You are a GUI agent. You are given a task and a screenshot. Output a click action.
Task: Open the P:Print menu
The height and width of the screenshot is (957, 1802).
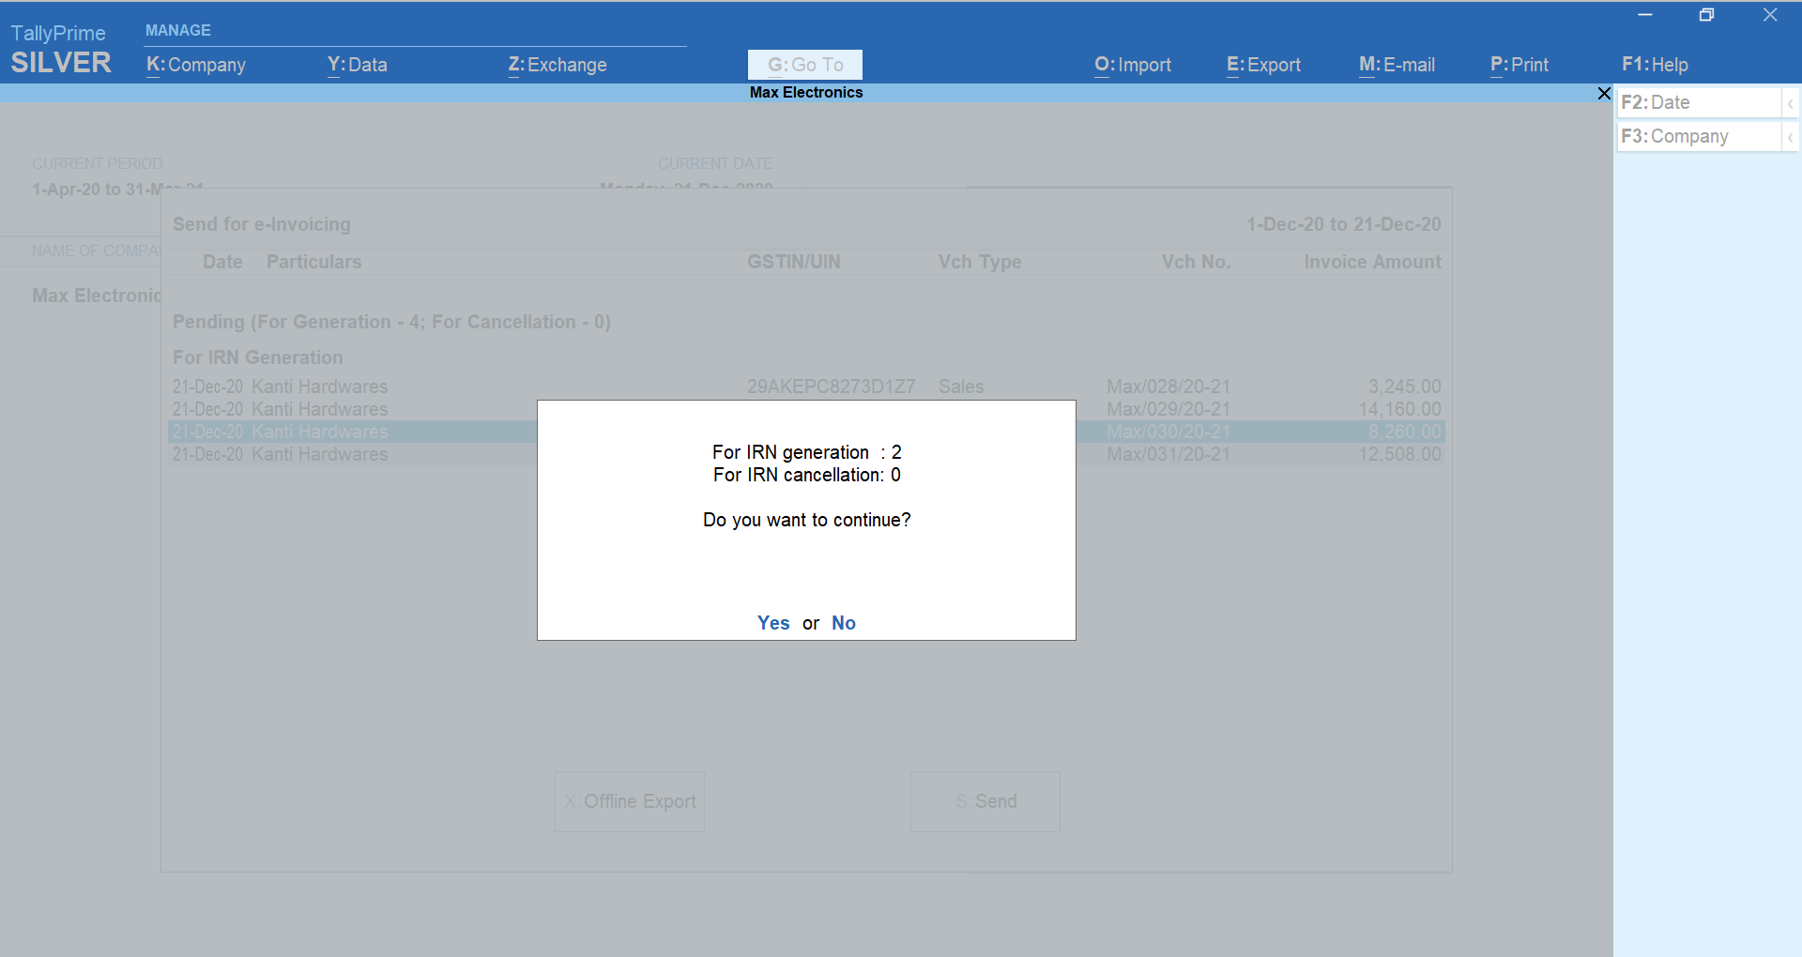[x=1519, y=65]
